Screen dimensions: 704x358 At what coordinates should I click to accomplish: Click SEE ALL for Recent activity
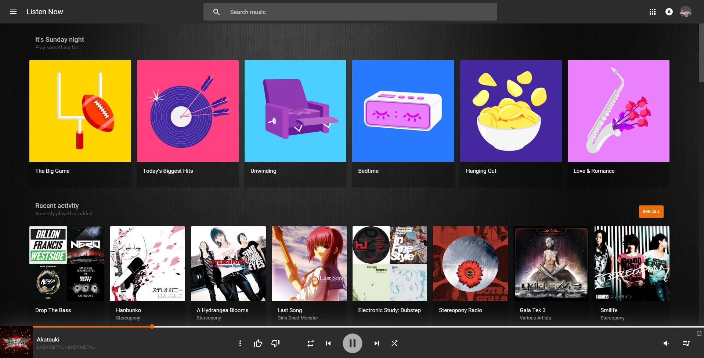click(x=651, y=212)
